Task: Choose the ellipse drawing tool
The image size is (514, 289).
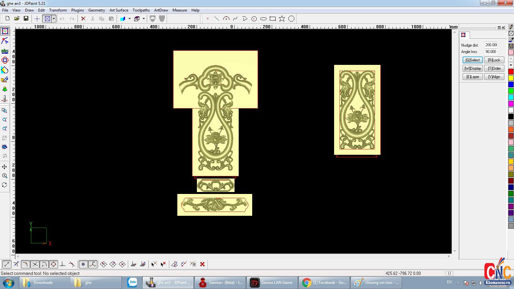Action: tap(263, 19)
